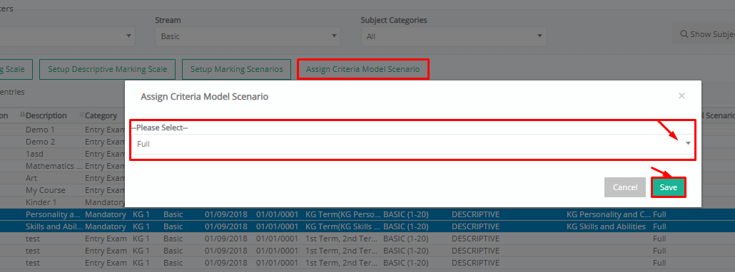
Task: Open Setup Descriptive Marking Scale
Action: [107, 69]
